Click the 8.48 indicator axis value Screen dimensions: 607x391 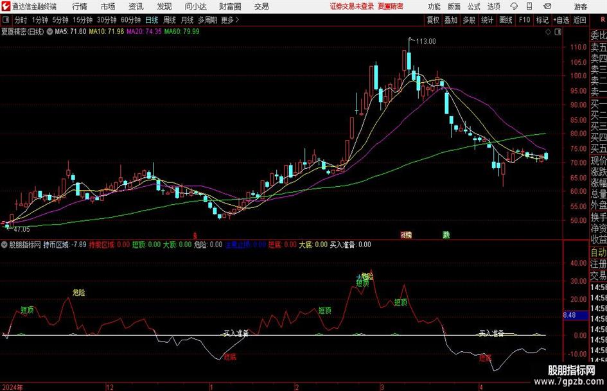click(570, 315)
